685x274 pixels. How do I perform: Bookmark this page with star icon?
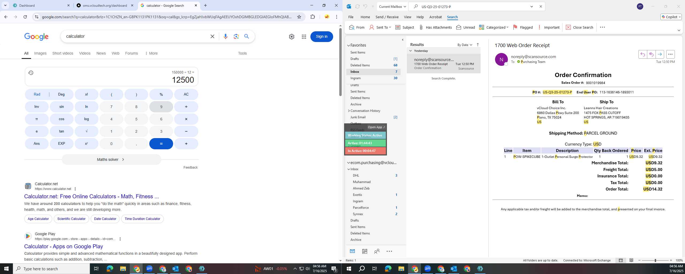[299, 17]
